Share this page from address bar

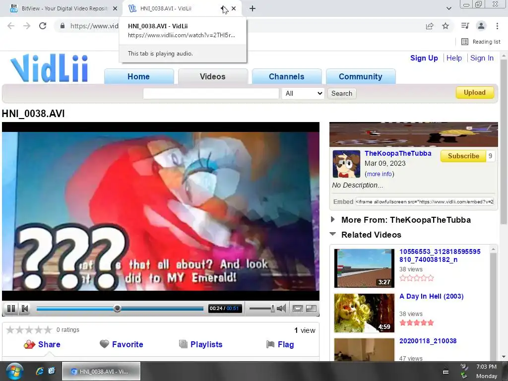pyautogui.click(x=430, y=26)
